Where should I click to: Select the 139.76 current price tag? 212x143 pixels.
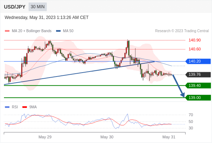[198, 74]
